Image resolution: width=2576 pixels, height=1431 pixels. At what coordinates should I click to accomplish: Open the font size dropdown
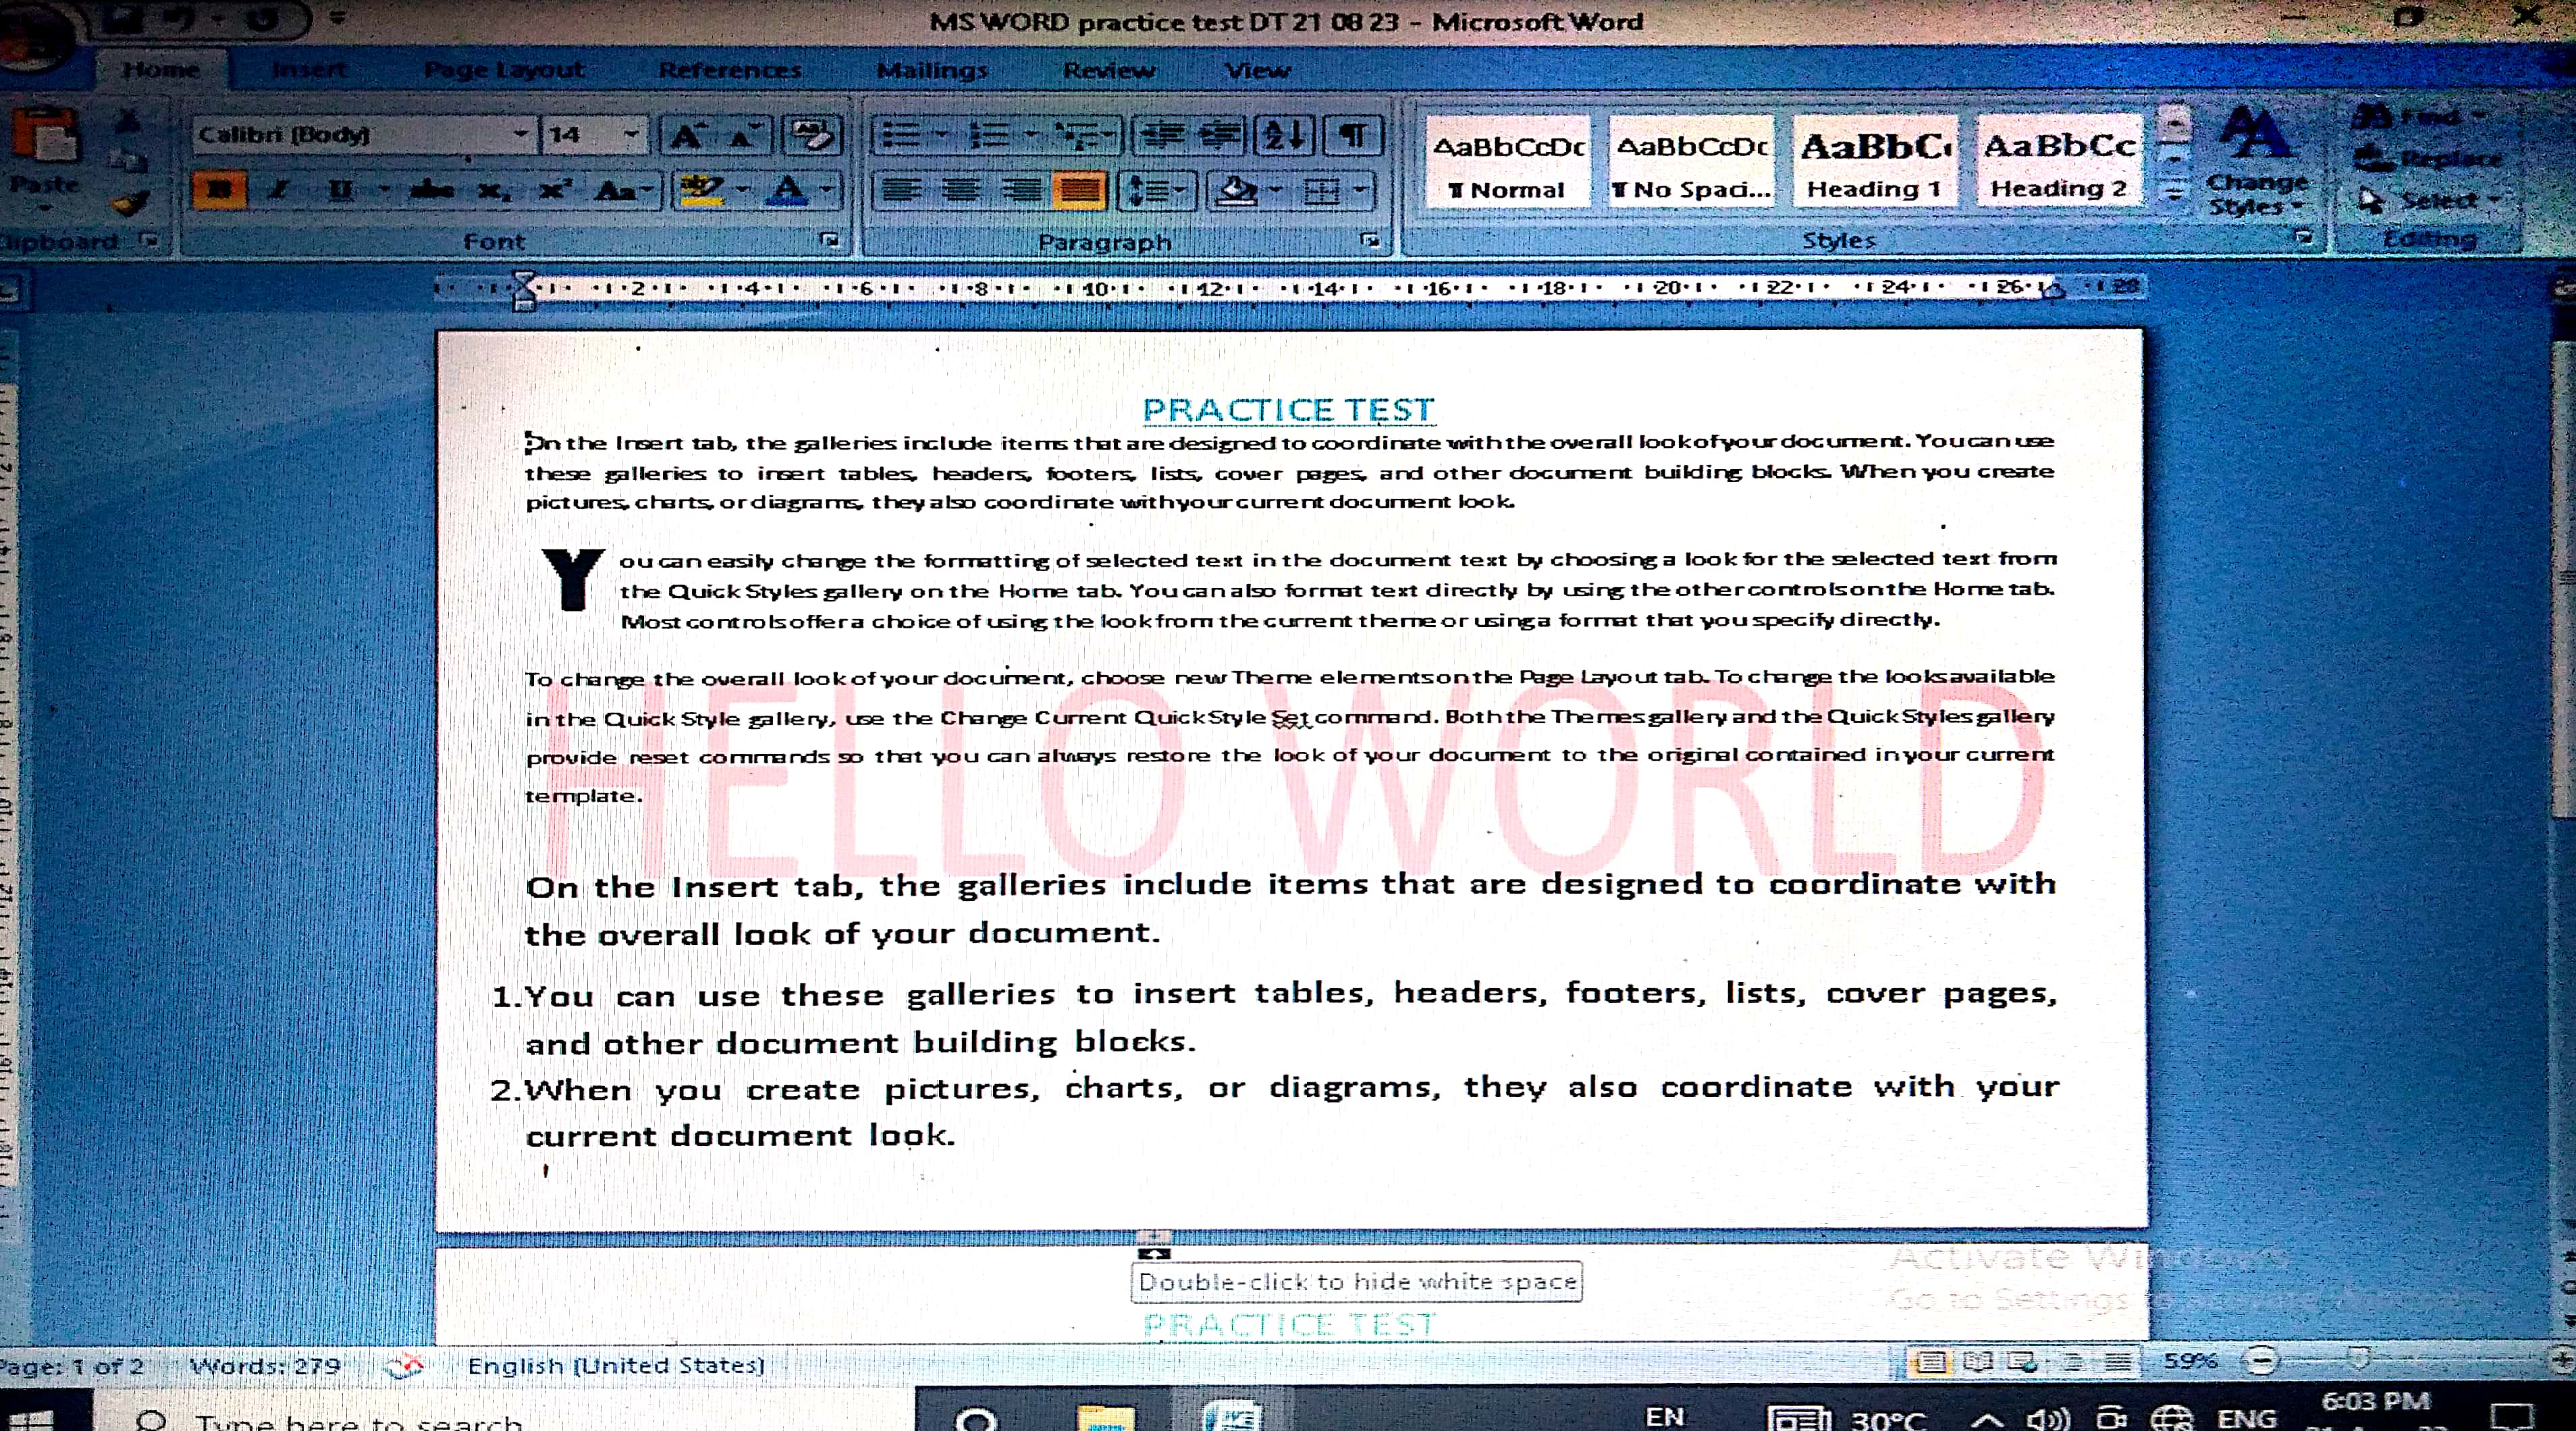point(631,134)
